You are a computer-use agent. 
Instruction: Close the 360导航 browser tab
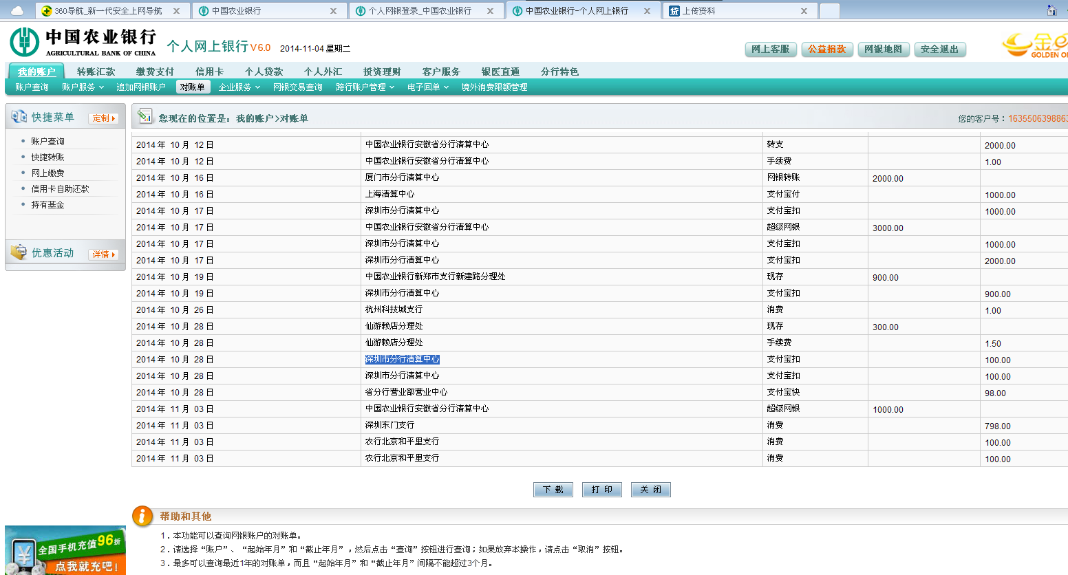176,11
